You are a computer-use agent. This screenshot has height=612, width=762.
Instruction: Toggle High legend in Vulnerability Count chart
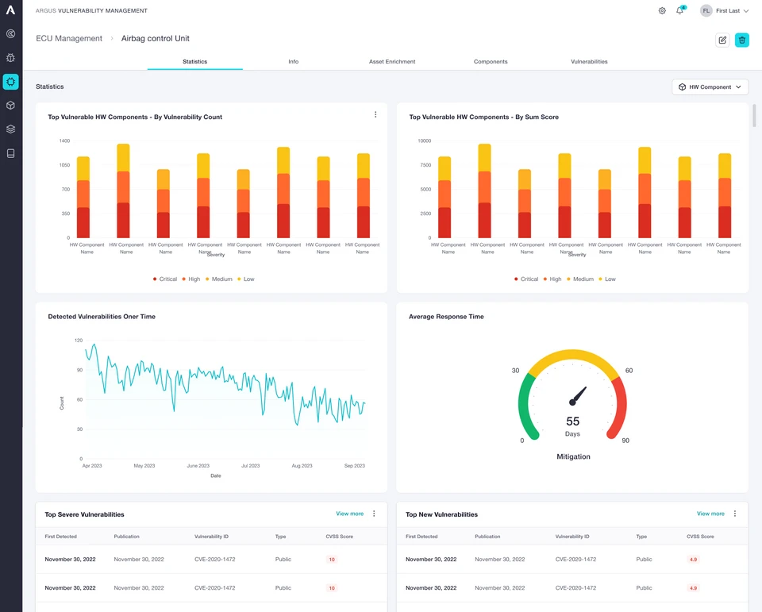191,279
